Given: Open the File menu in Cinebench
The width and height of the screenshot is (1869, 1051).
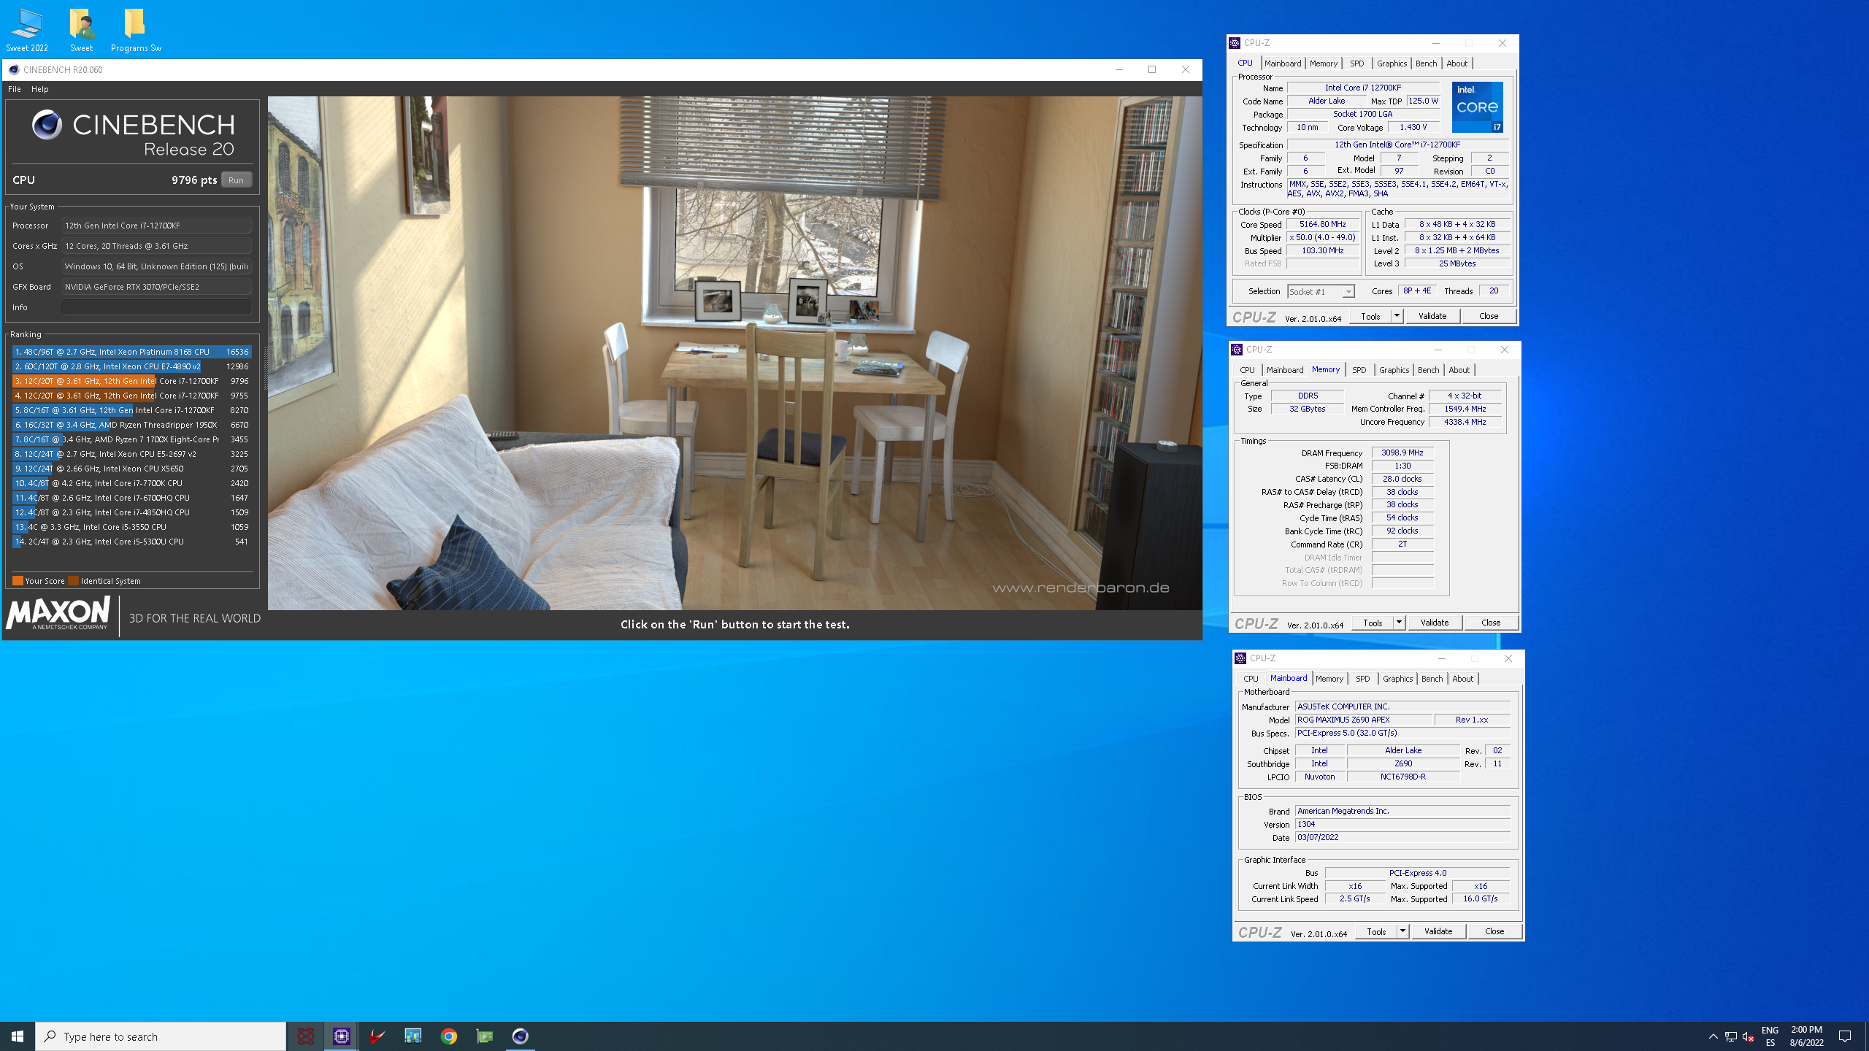Looking at the screenshot, I should click(14, 89).
